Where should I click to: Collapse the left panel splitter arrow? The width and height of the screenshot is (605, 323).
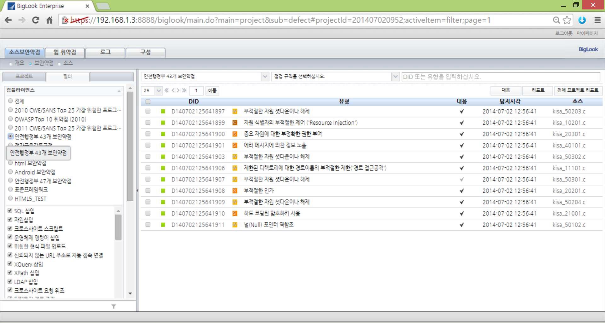click(137, 190)
